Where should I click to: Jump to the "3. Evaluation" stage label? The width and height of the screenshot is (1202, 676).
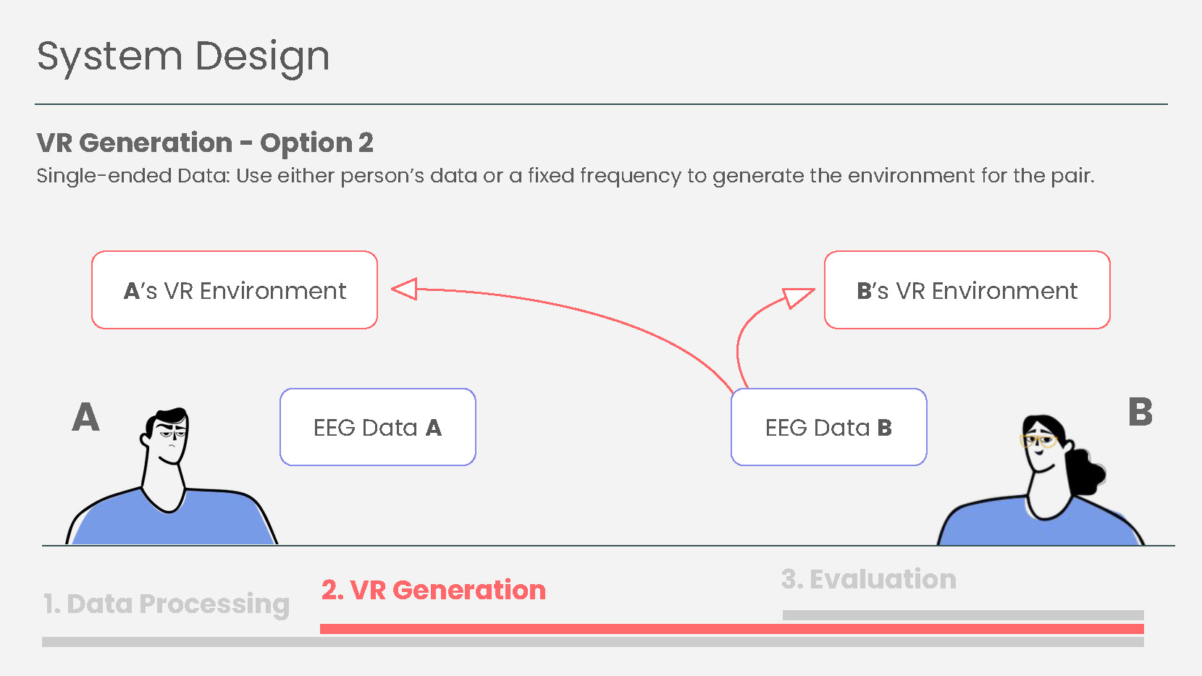868,579
